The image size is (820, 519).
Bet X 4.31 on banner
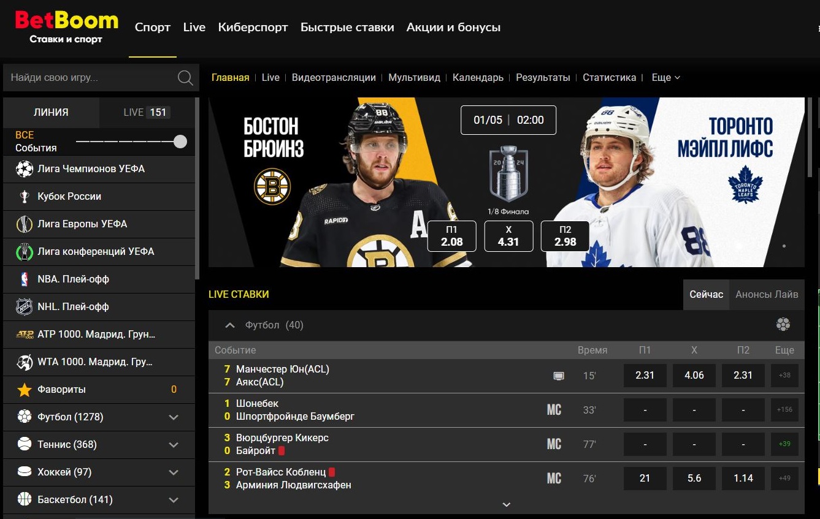pyautogui.click(x=508, y=236)
